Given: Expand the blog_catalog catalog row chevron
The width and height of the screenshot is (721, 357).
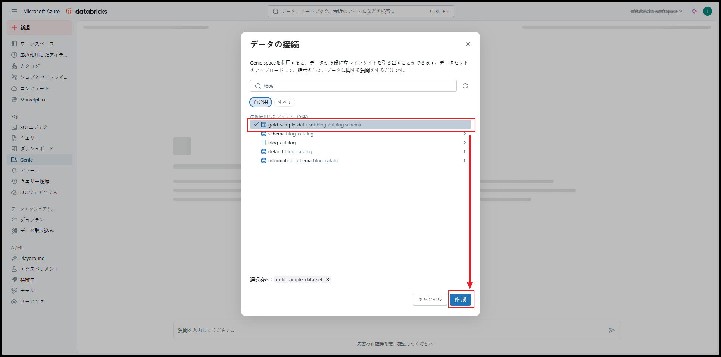Looking at the screenshot, I should point(465,142).
